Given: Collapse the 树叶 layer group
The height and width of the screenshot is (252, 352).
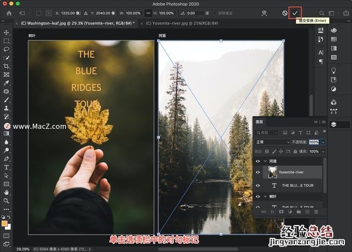Looking at the screenshot, I should pyautogui.click(x=265, y=196).
